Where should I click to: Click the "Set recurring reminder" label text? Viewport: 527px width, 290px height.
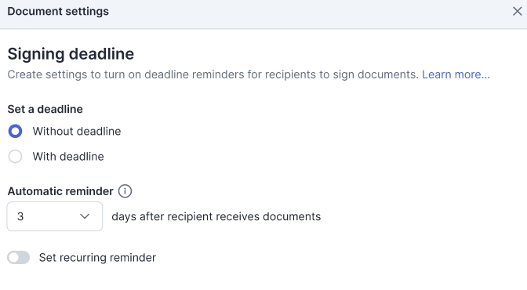click(x=97, y=258)
